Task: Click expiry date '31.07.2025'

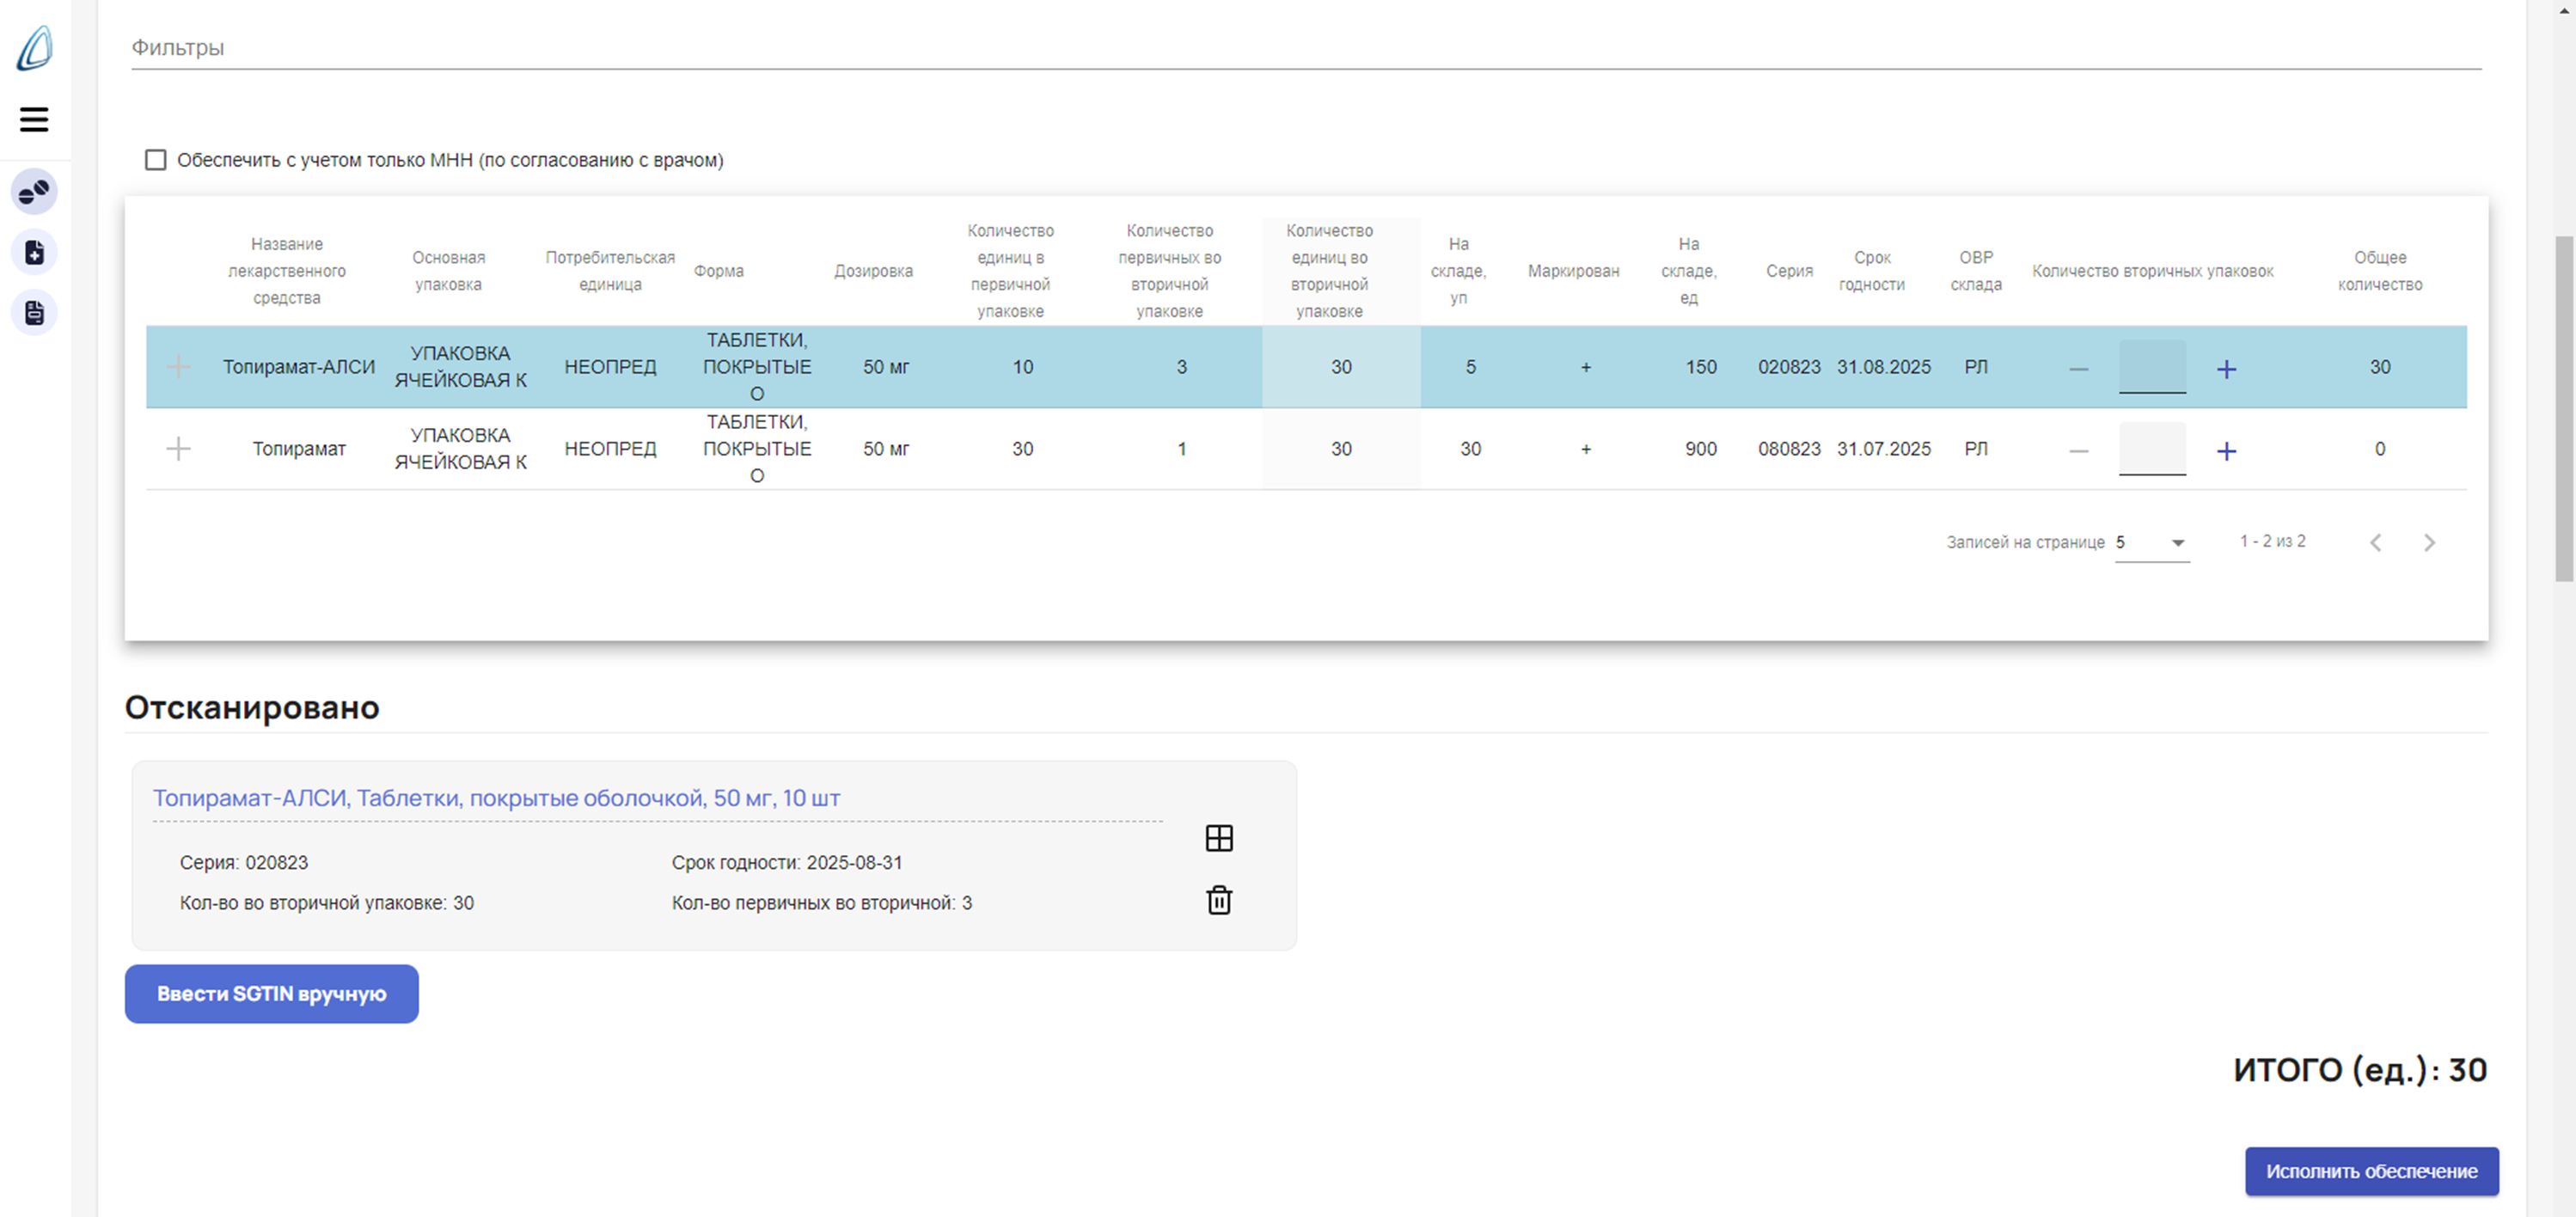Action: (x=1883, y=449)
